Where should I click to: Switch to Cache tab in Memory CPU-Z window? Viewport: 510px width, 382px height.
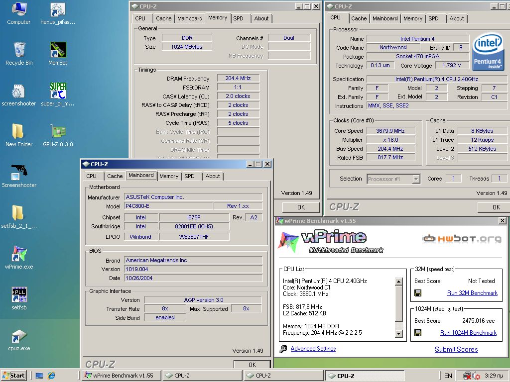pos(163,18)
